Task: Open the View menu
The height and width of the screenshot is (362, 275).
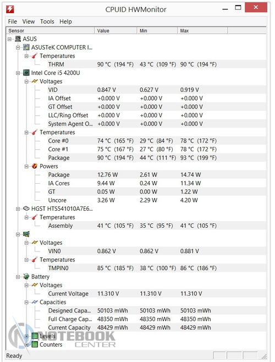Action: tap(29, 21)
